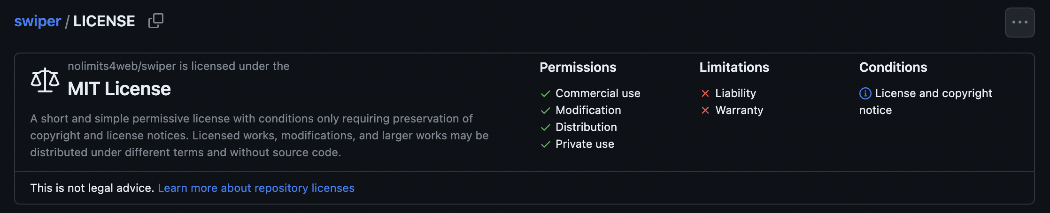Select the LICENSE breadcrumb filename

coord(104,21)
